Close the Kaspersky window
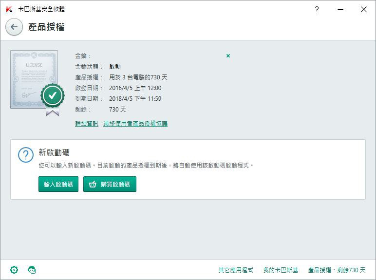Screen dimensions: 376x280 tap(363, 9)
